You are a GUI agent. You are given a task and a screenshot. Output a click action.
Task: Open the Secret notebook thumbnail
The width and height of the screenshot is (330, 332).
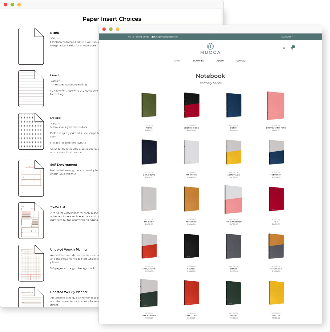pos(191,246)
